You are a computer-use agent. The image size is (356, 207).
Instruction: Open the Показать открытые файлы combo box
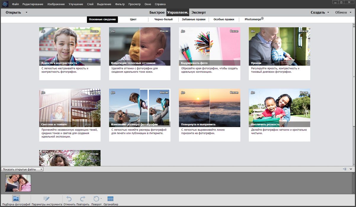click(x=22, y=169)
